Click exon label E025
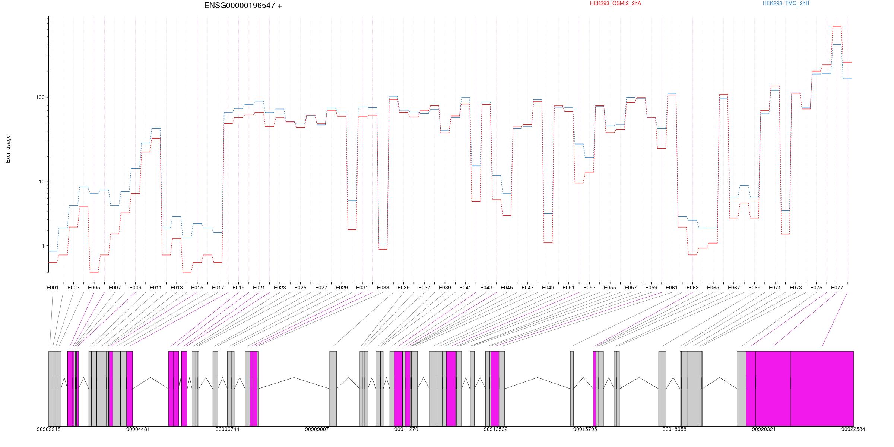Image resolution: width=894 pixels, height=447 pixels. 300,288
